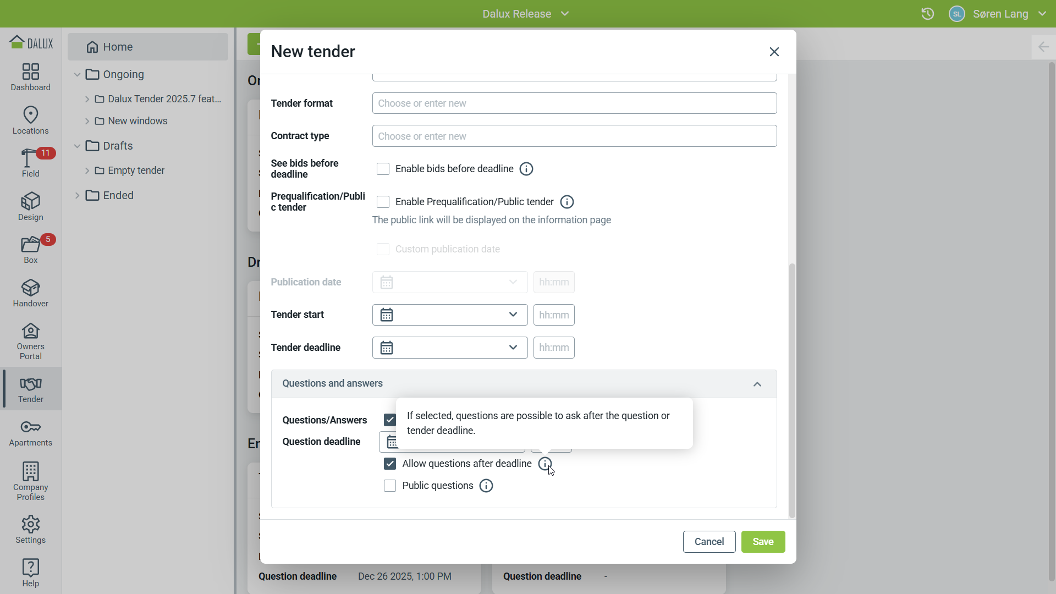Viewport: 1056px width, 594px height.
Task: Collapse the Ongoing folder
Action: [77, 74]
